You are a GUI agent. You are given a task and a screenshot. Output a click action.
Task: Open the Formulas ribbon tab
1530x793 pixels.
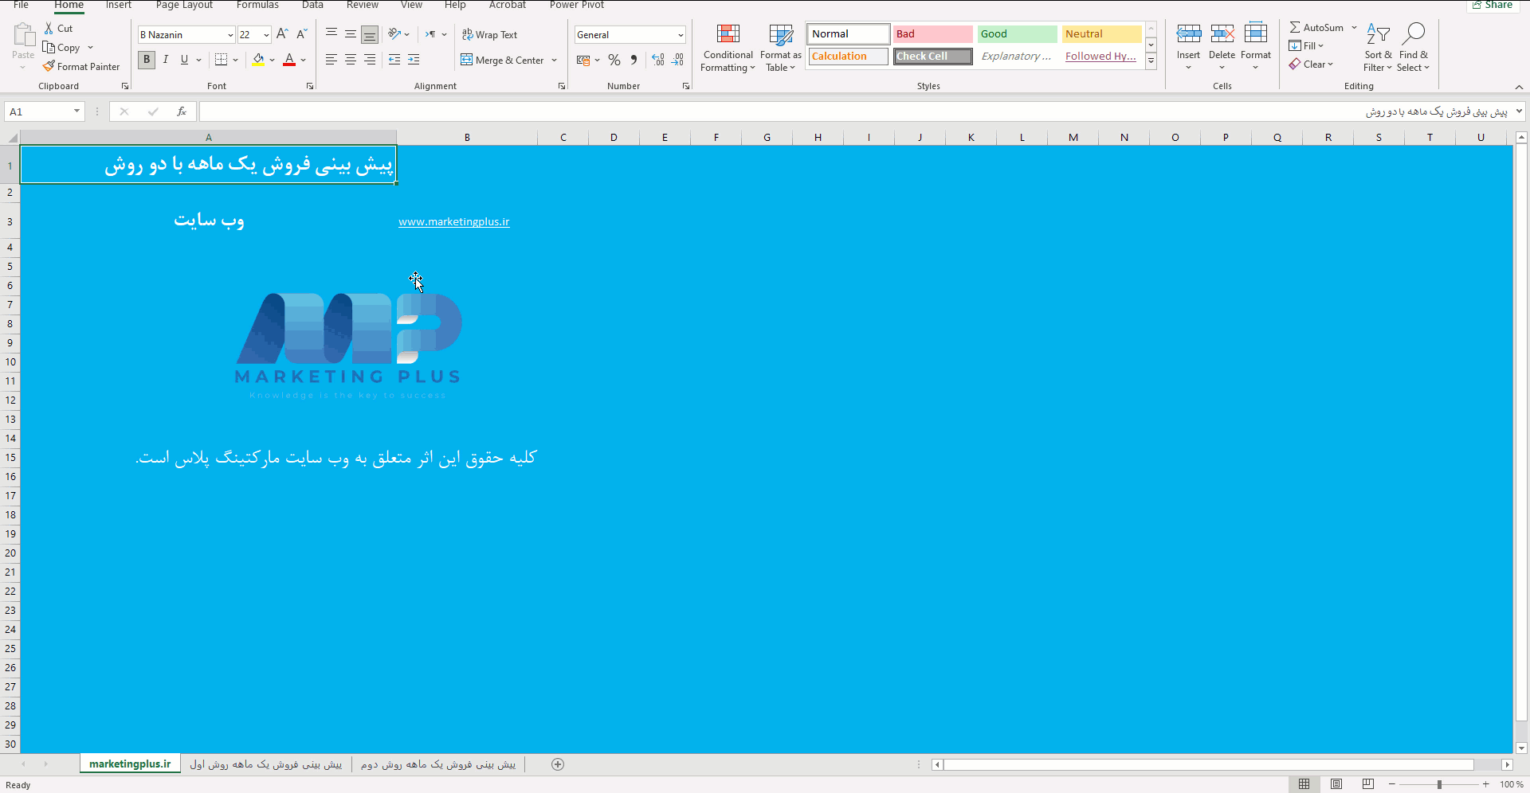click(x=257, y=5)
